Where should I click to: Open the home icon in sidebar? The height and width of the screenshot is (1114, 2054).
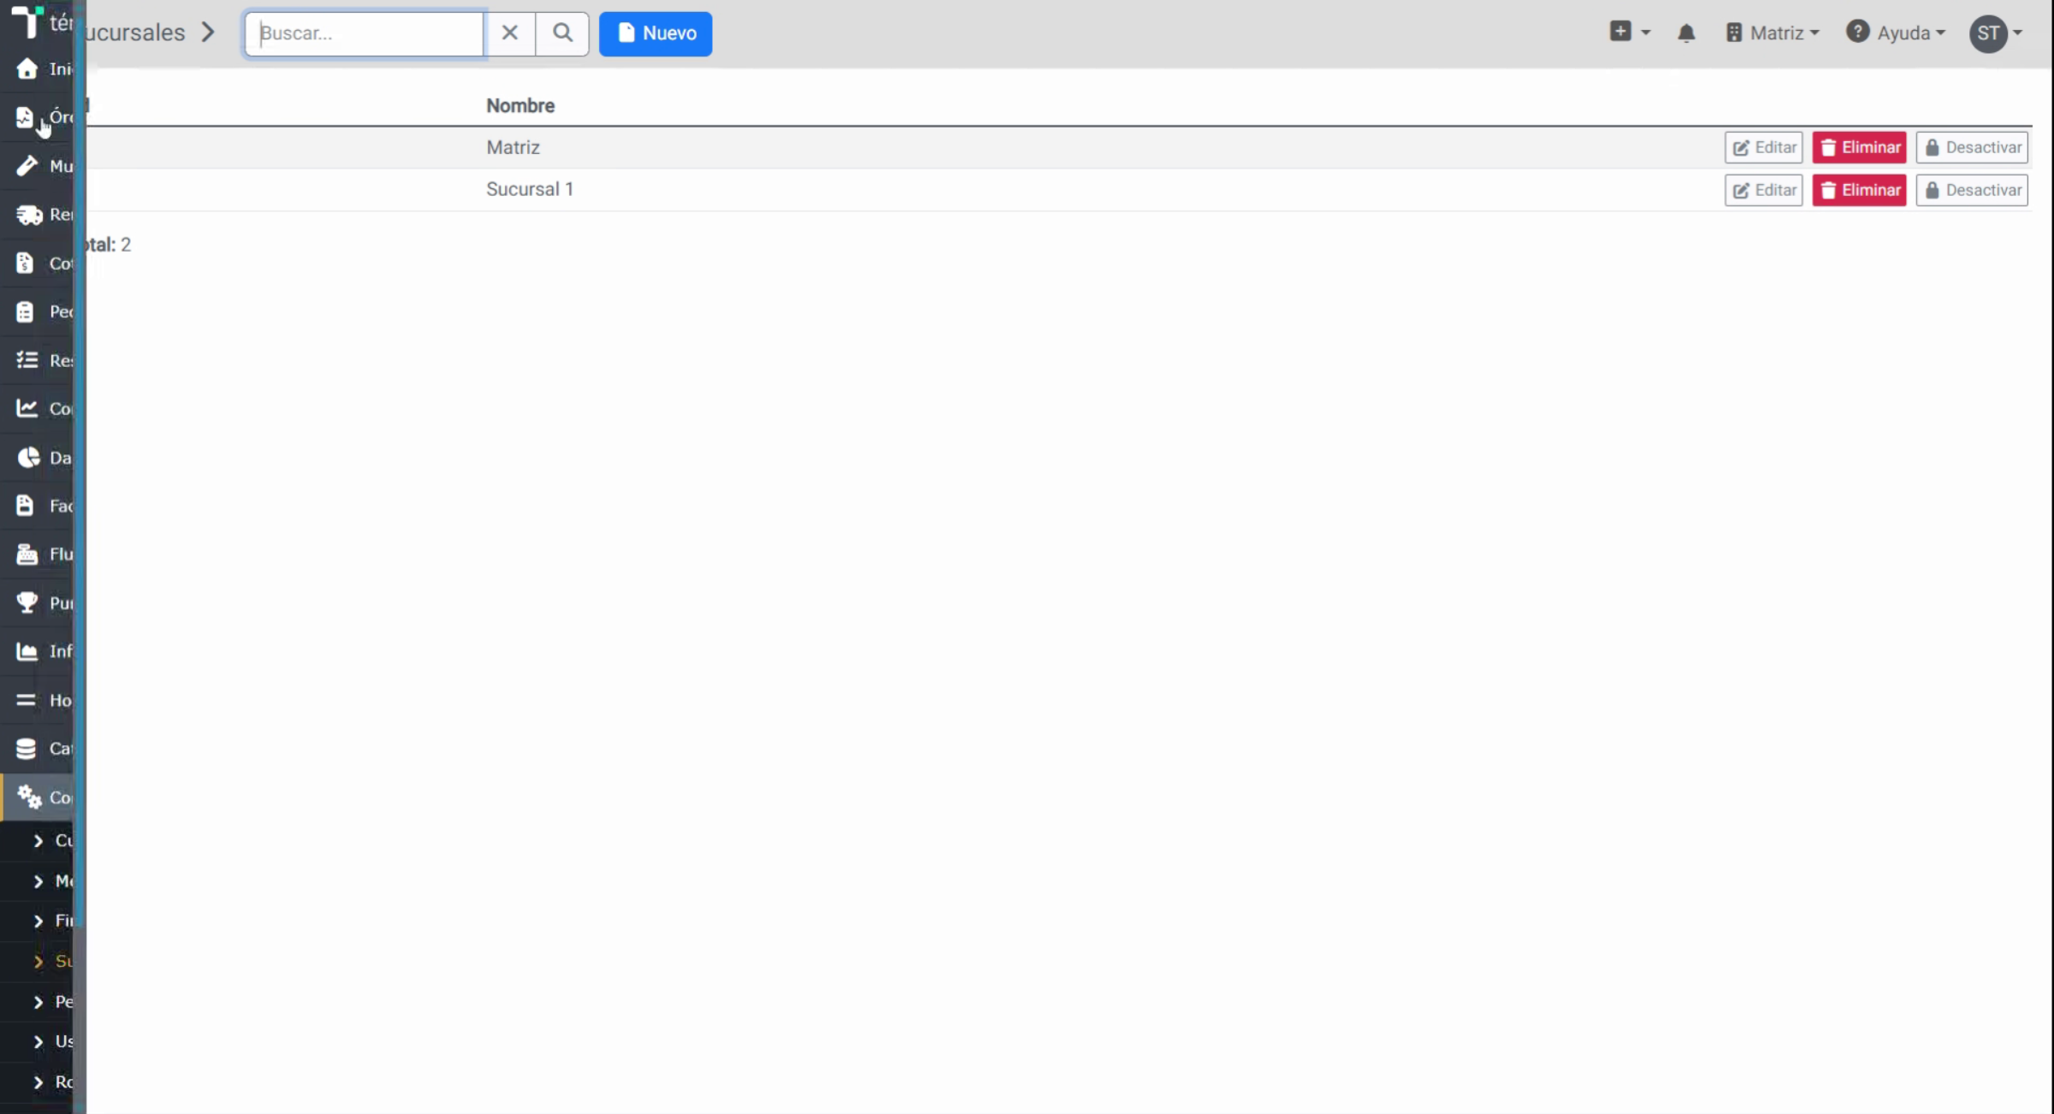coord(27,68)
